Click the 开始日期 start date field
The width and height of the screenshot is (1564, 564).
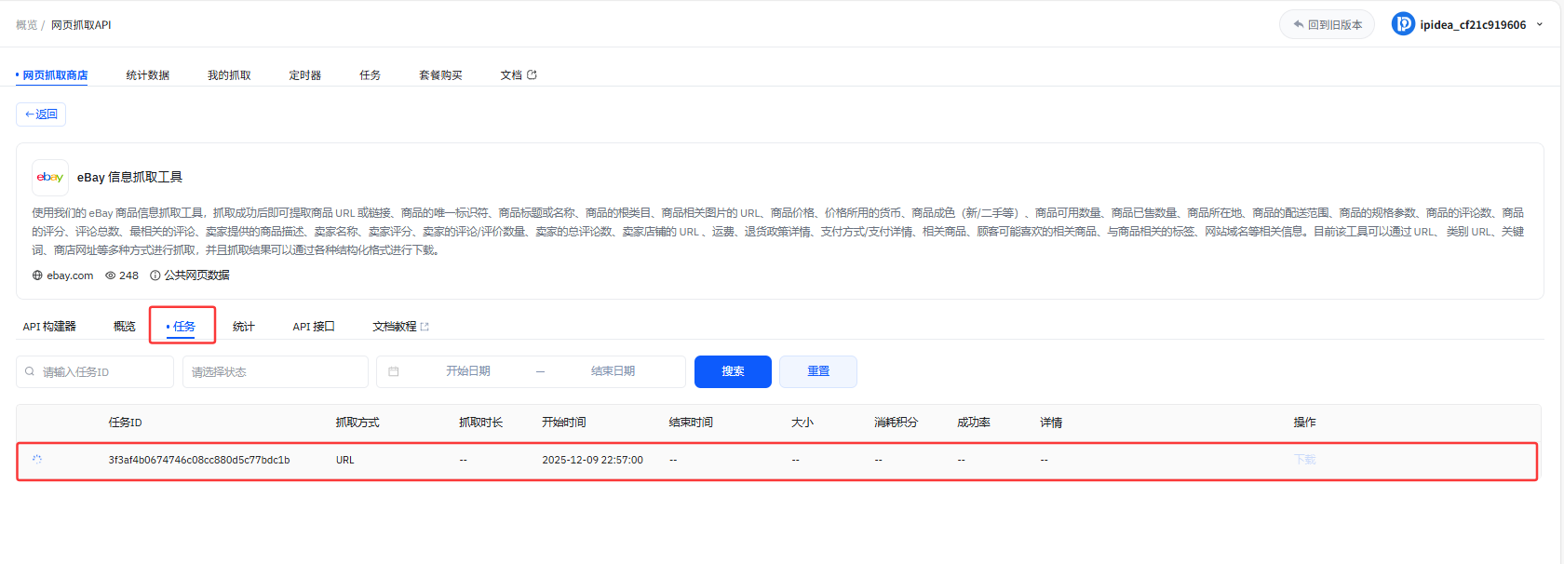tap(467, 371)
